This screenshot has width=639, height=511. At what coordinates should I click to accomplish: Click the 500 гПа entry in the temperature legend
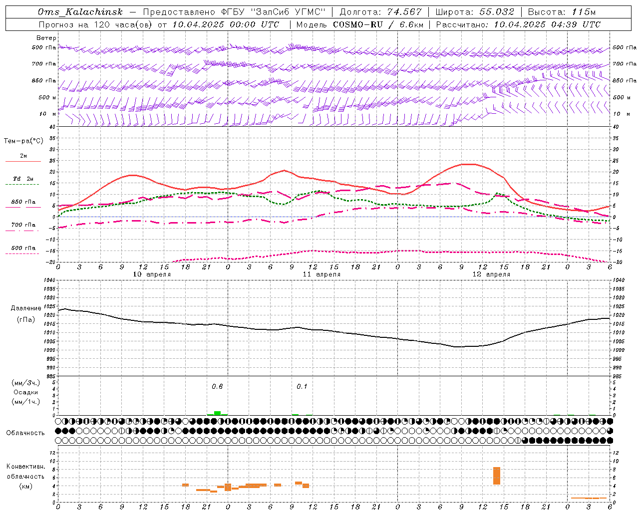point(23,249)
